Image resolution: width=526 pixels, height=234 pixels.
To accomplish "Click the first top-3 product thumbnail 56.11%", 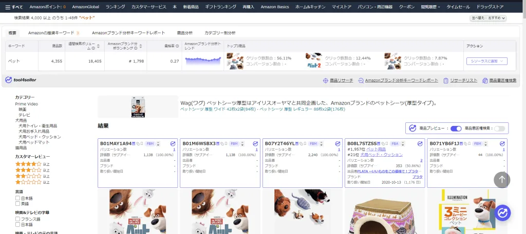I will (x=235, y=61).
